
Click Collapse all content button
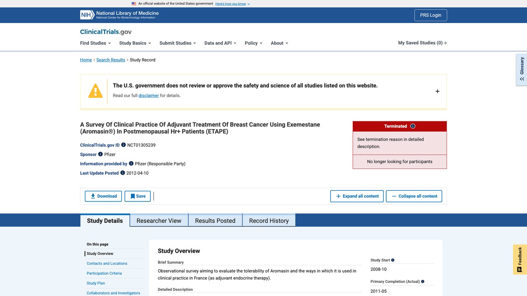tap(414, 196)
